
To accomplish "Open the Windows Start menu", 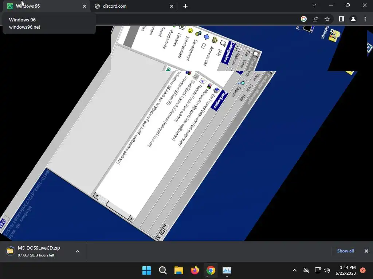I will [146, 270].
